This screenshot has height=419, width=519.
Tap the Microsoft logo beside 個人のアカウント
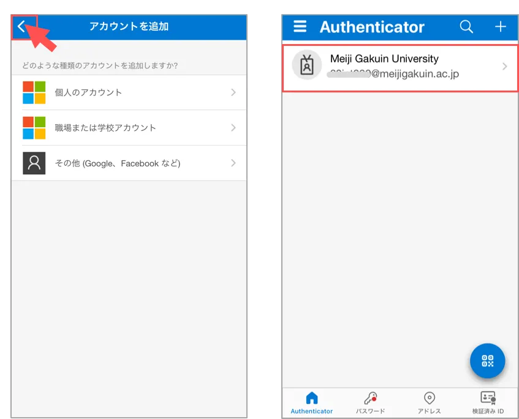click(x=34, y=92)
